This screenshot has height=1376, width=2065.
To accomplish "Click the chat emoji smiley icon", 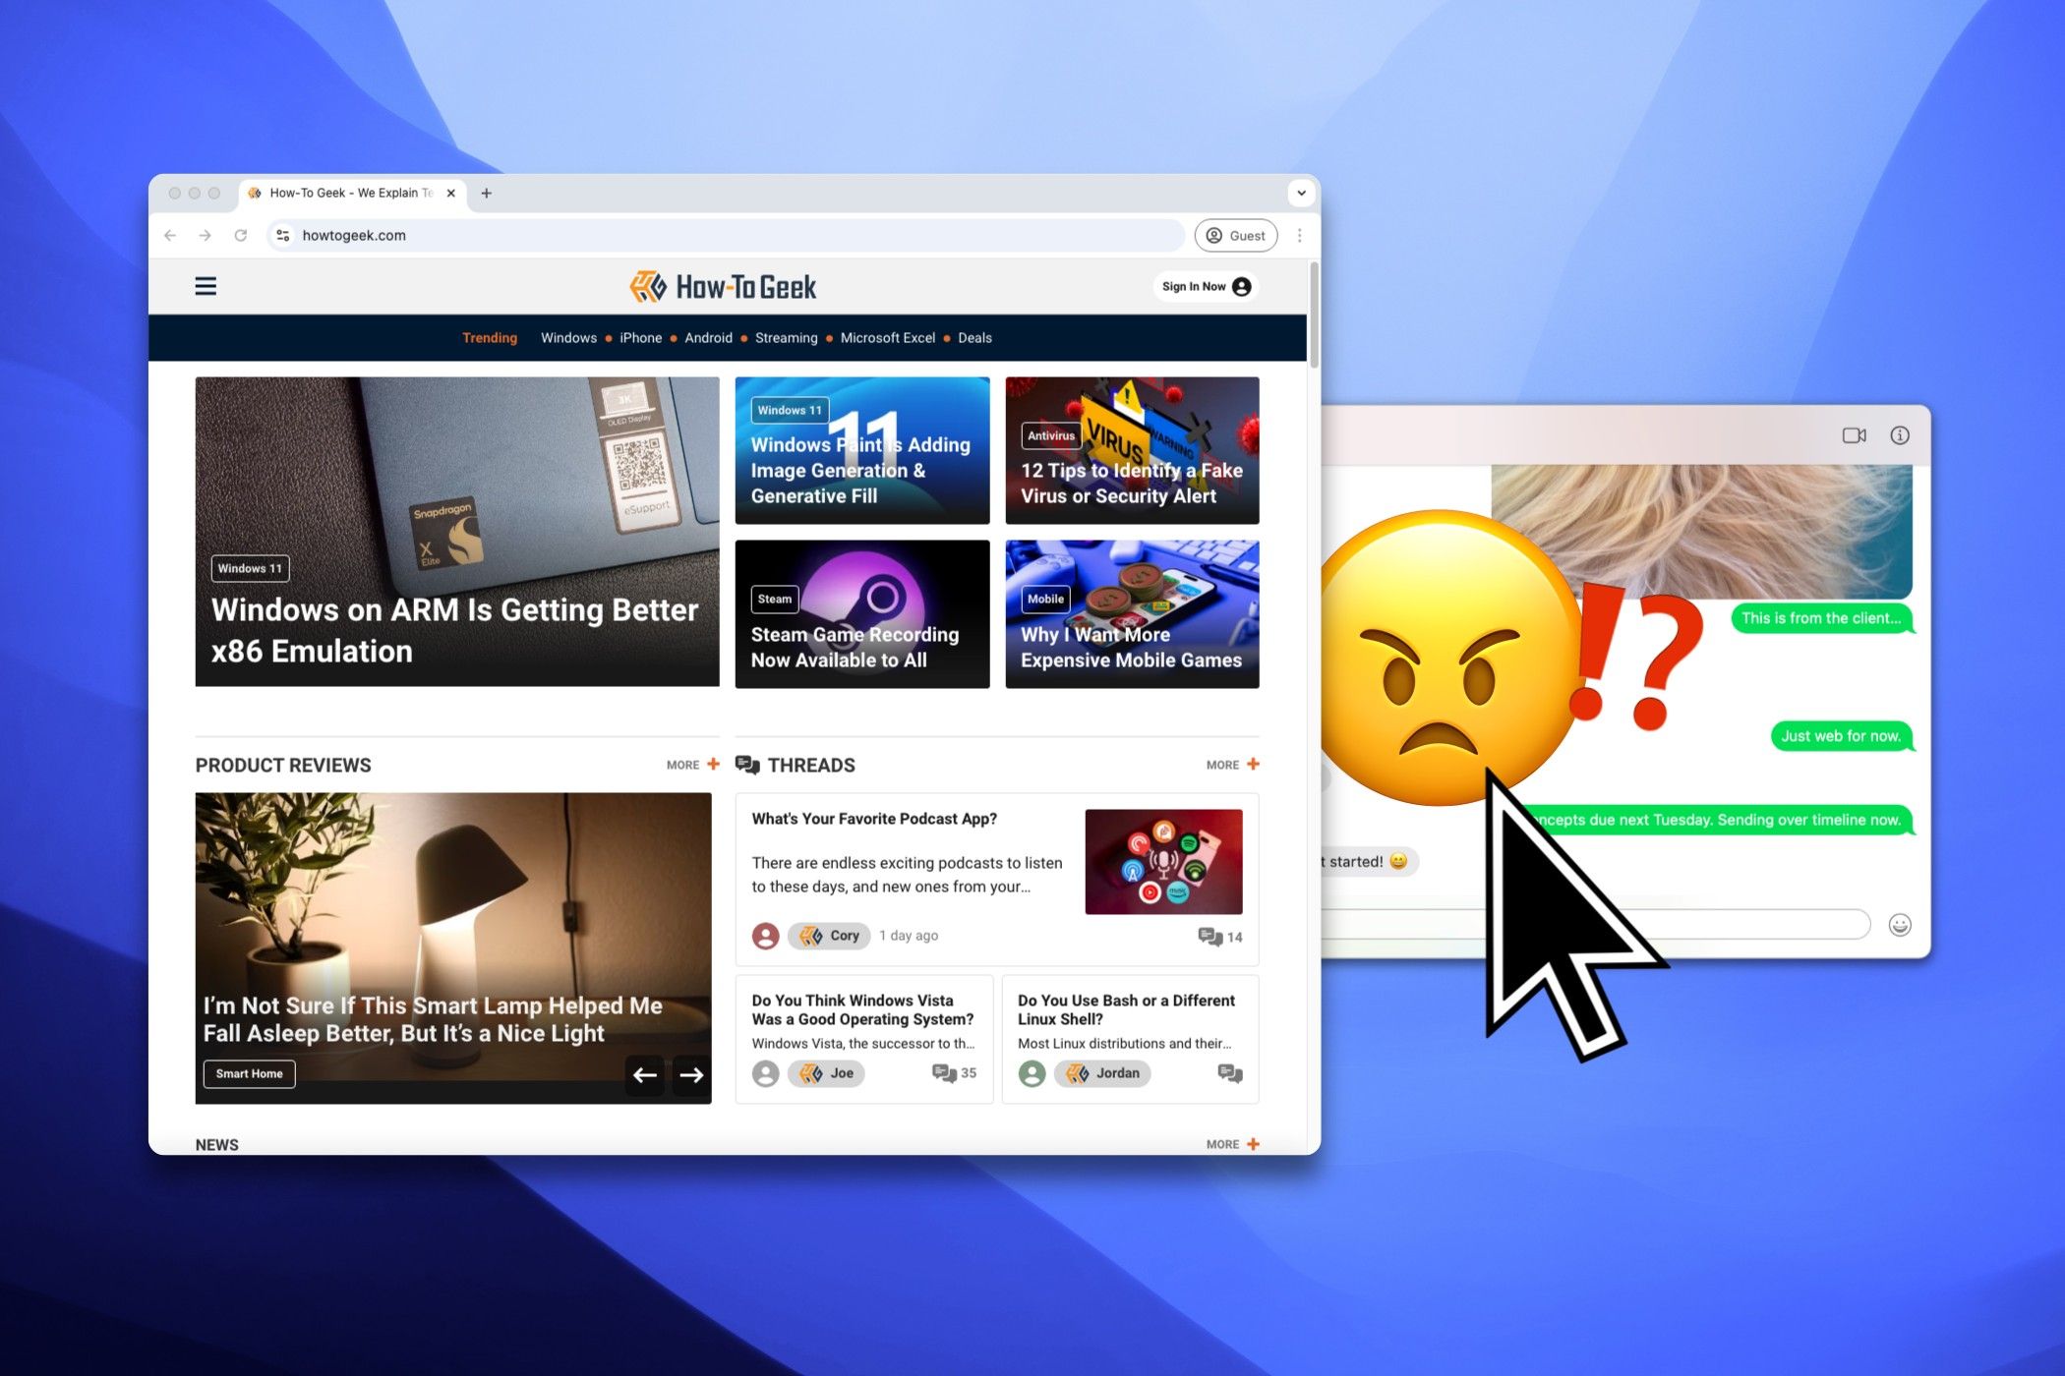I will (1901, 923).
